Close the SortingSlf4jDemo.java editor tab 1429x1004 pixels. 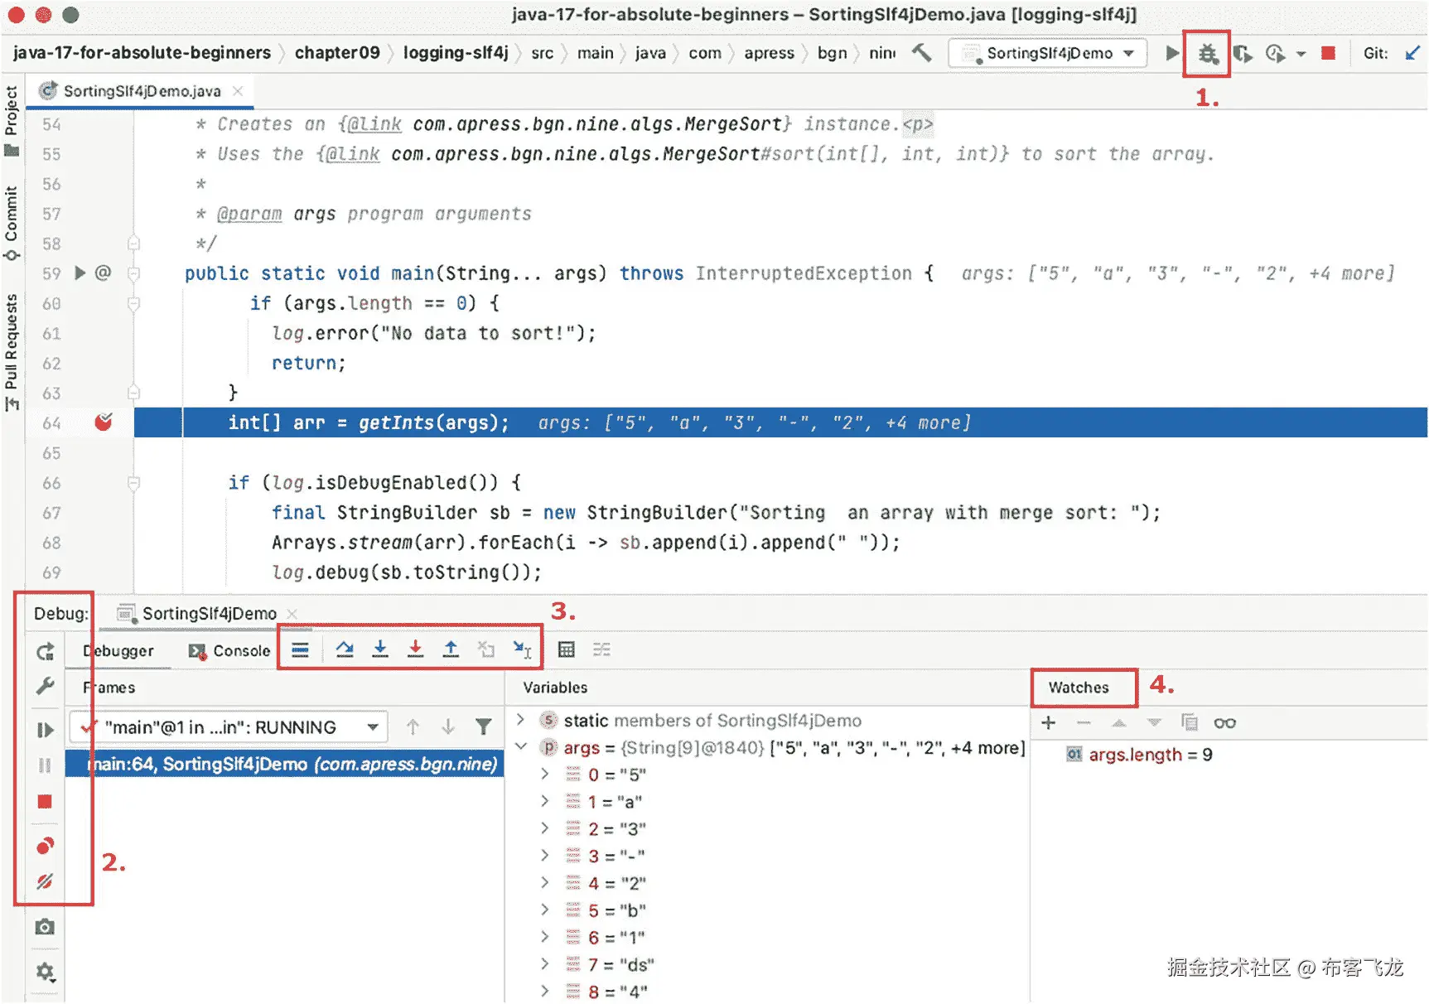coord(238,91)
